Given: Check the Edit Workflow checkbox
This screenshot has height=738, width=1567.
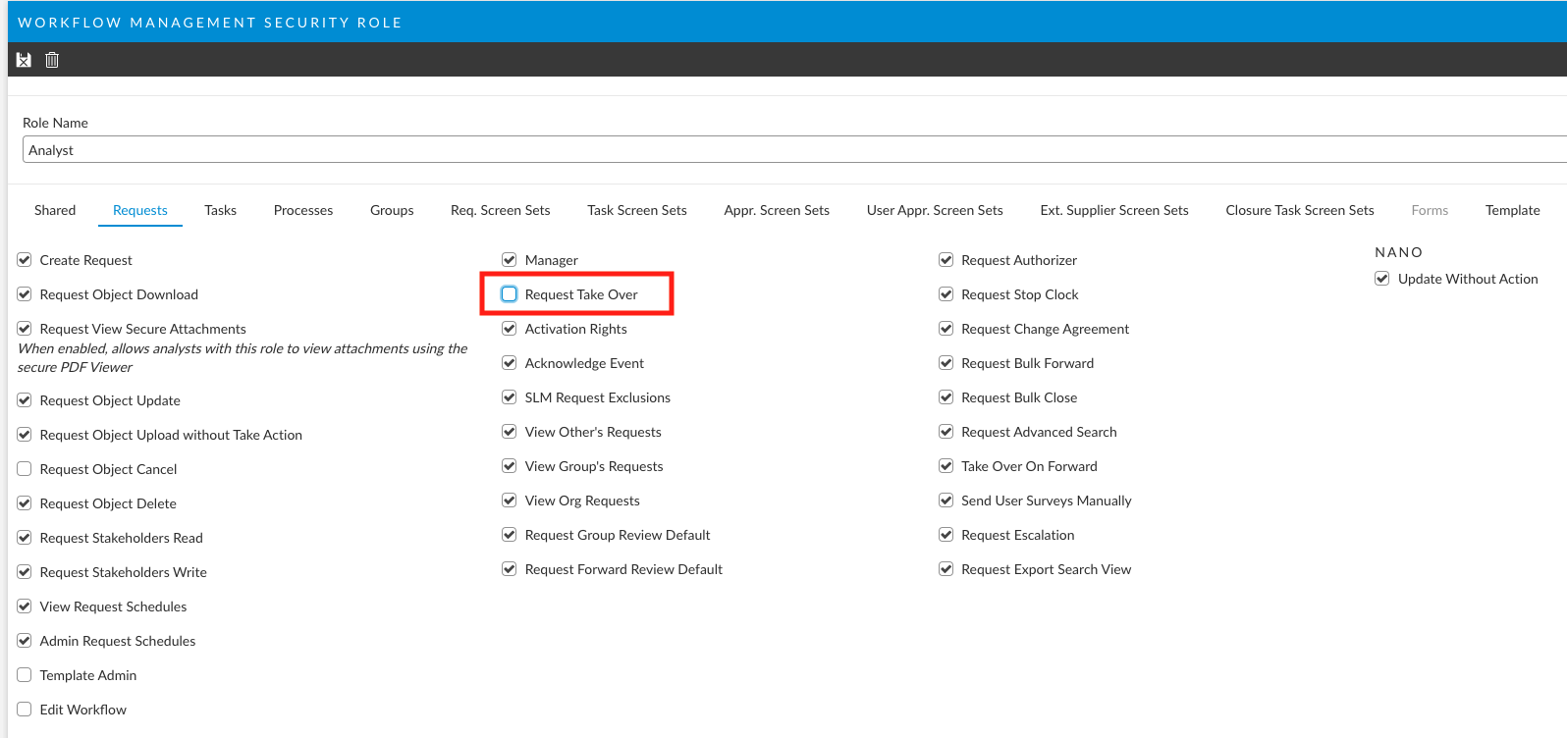Looking at the screenshot, I should [25, 710].
